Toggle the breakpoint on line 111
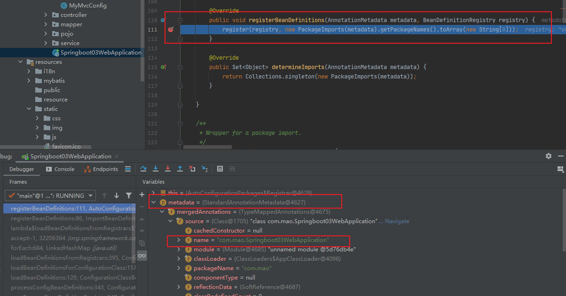 pyautogui.click(x=171, y=29)
